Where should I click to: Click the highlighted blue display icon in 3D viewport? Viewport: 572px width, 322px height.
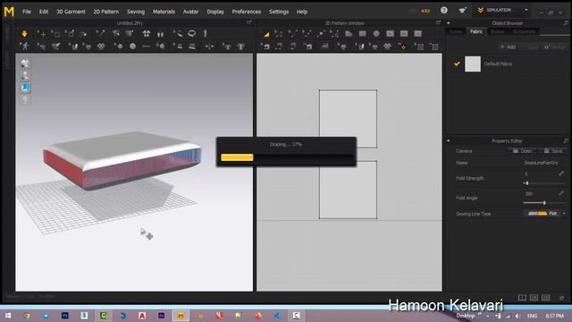click(x=25, y=88)
